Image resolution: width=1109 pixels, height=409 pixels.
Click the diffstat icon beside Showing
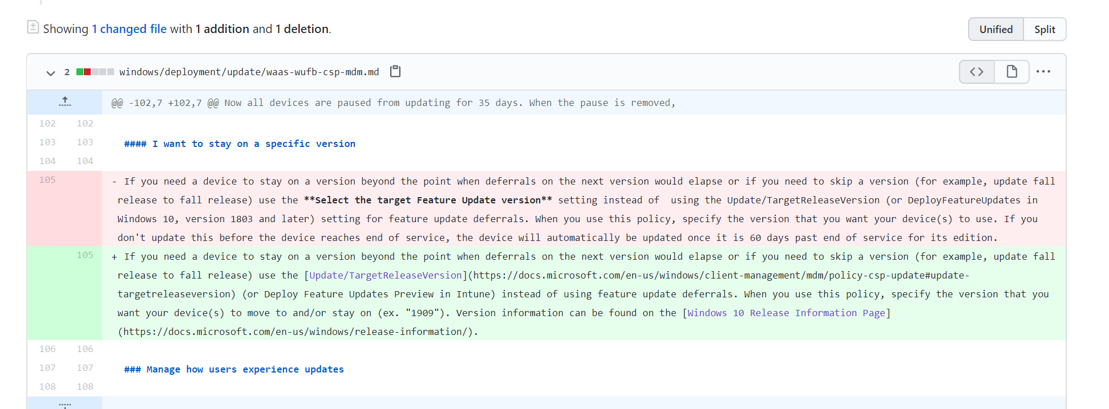(33, 27)
